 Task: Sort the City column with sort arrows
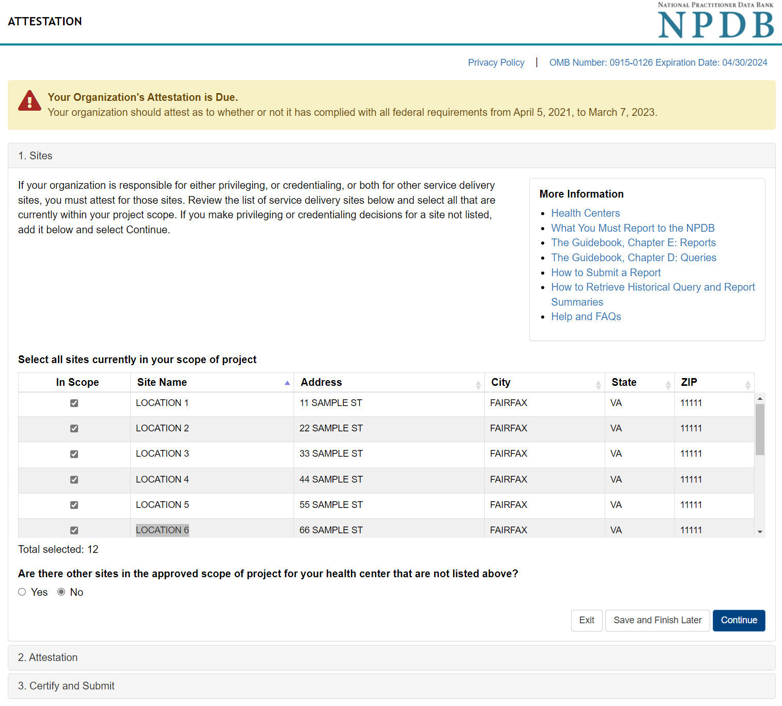[x=599, y=385]
